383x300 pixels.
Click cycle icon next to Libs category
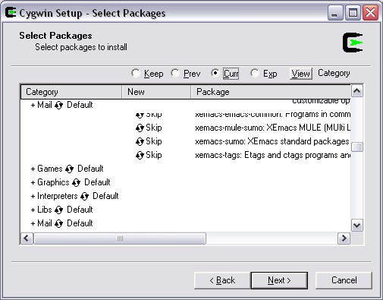pyautogui.click(x=58, y=210)
